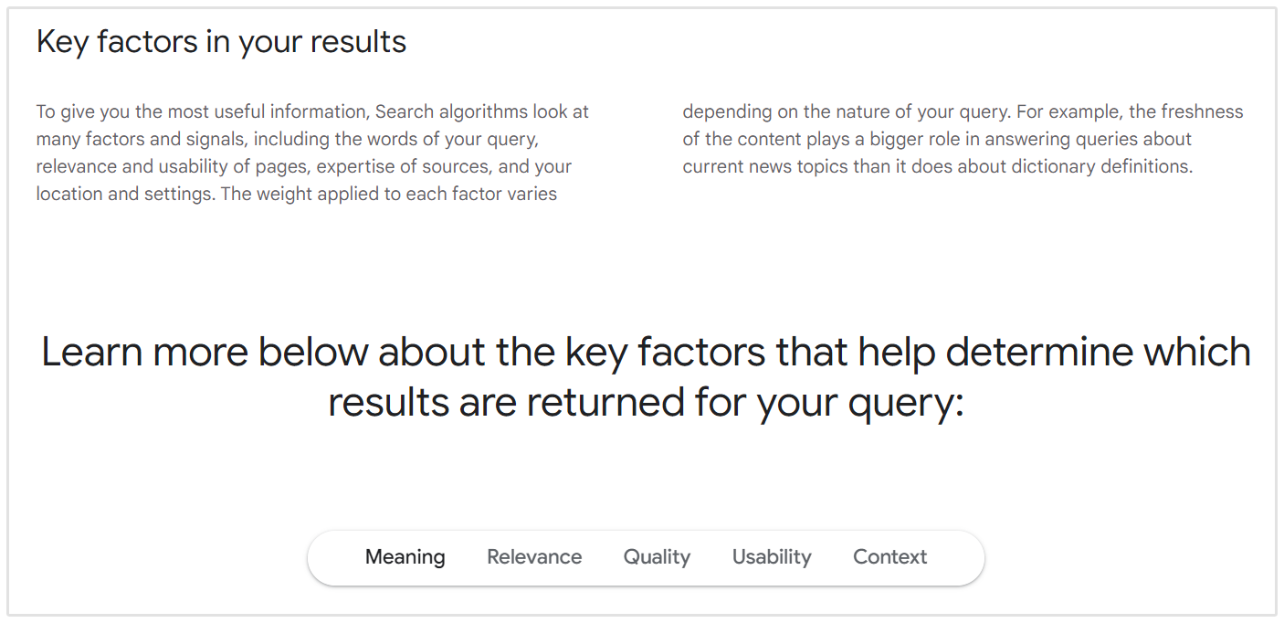Click the 'Key factors in your results' heading
1284x623 pixels.
pos(220,40)
